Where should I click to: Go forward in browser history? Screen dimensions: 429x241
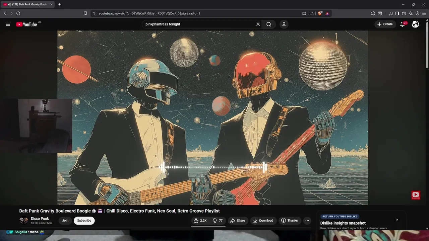(x=11, y=13)
